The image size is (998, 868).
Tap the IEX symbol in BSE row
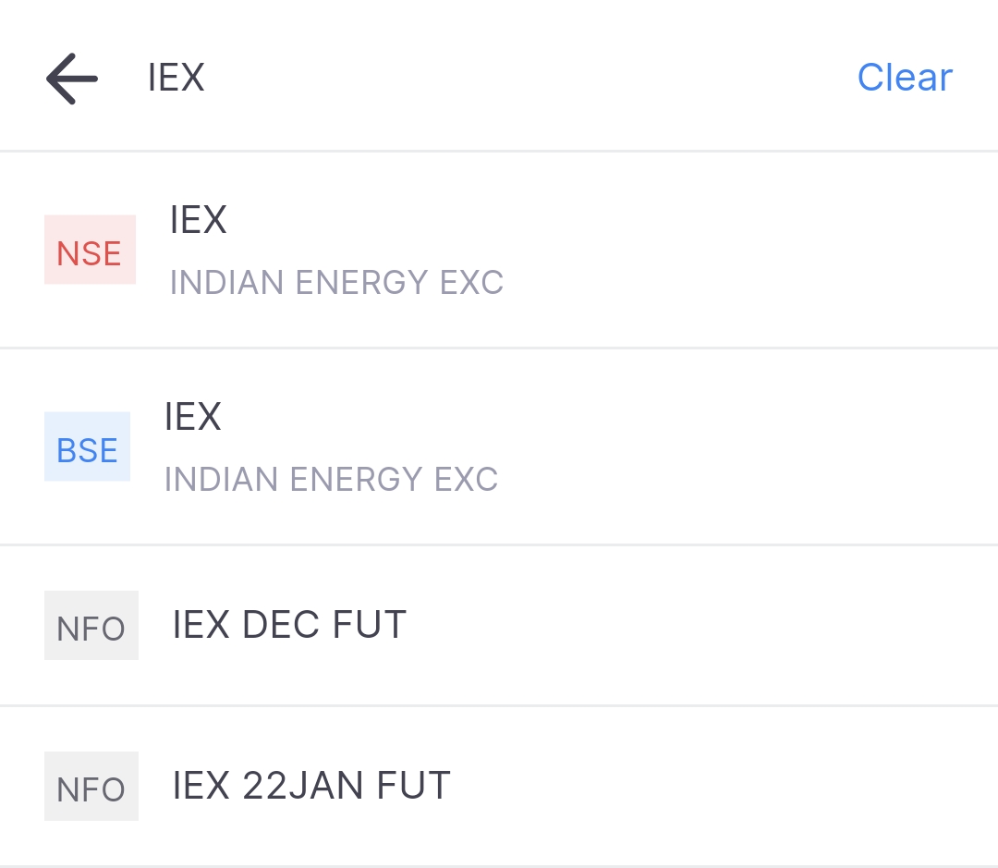(x=193, y=417)
